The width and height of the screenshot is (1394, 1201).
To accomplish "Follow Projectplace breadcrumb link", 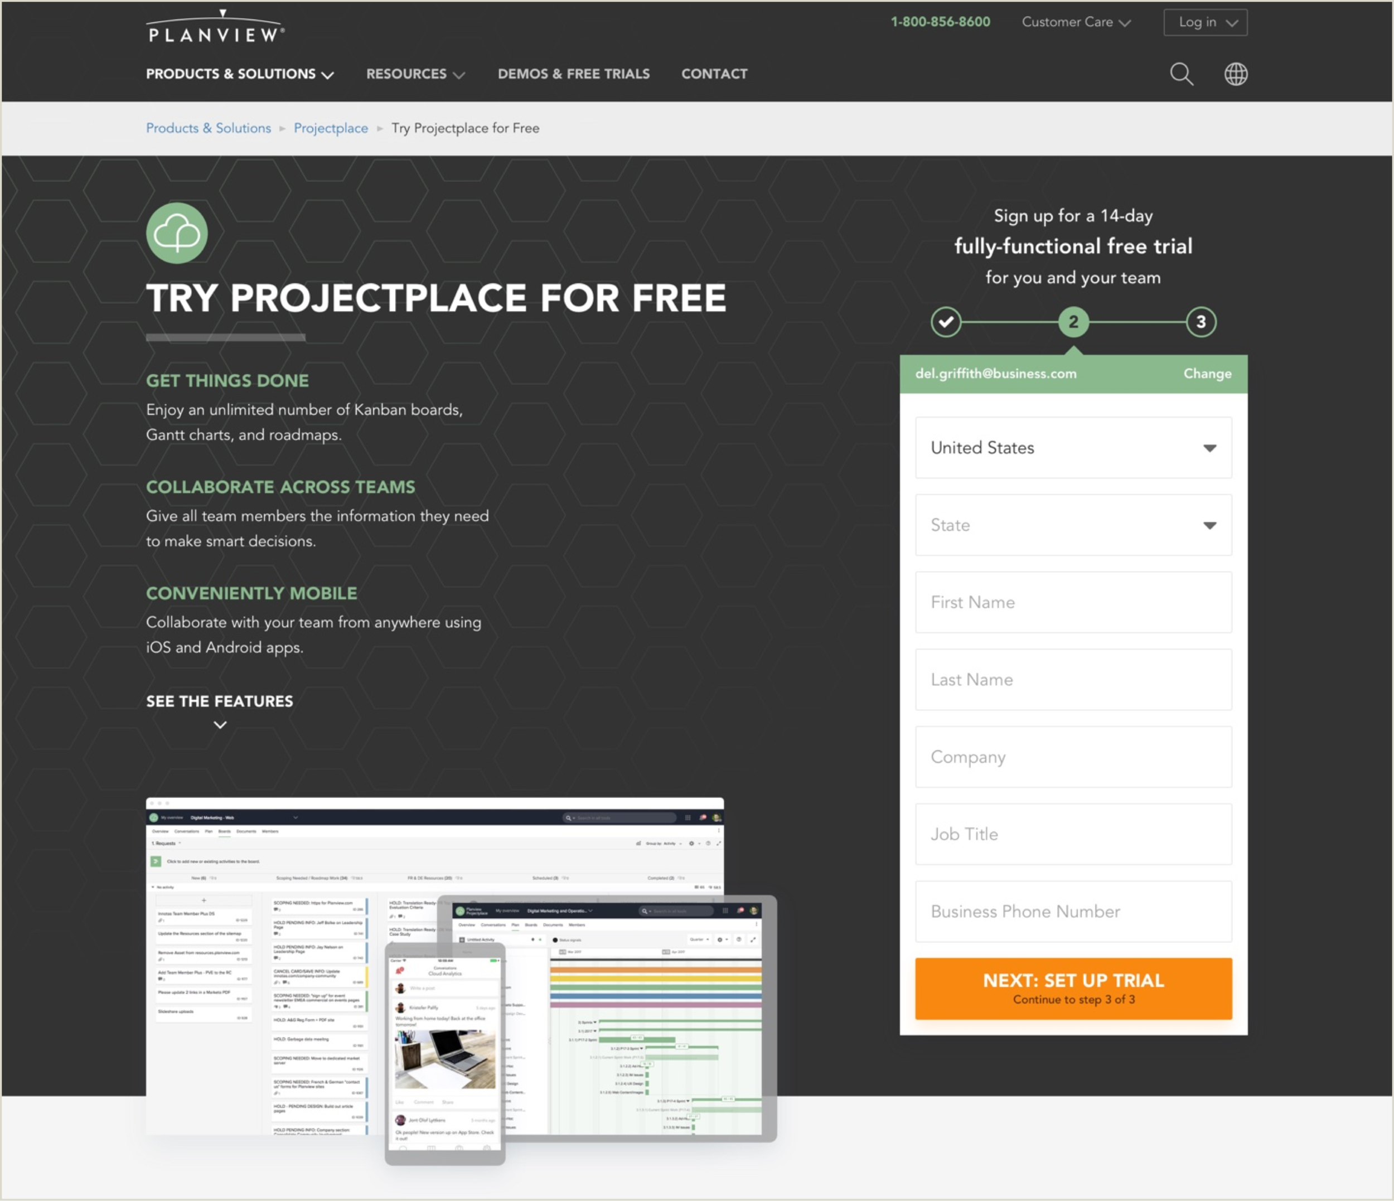I will [x=331, y=128].
